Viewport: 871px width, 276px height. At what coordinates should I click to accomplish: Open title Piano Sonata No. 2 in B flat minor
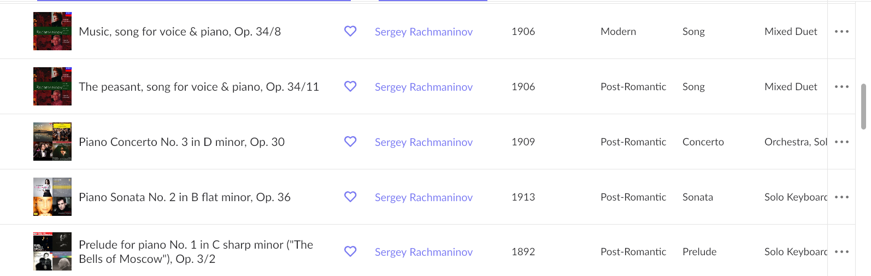tap(185, 197)
